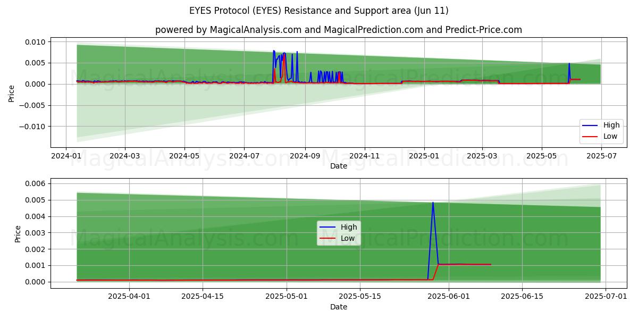Viewport: 638px width, 319px height.
Task: Click 'Low' in the top chart legend
Action: tap(610, 136)
